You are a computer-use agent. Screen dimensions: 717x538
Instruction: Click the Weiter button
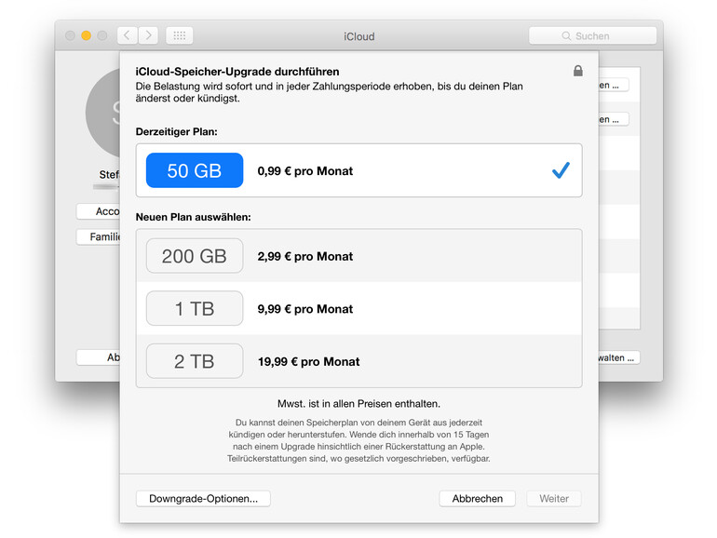(x=554, y=498)
